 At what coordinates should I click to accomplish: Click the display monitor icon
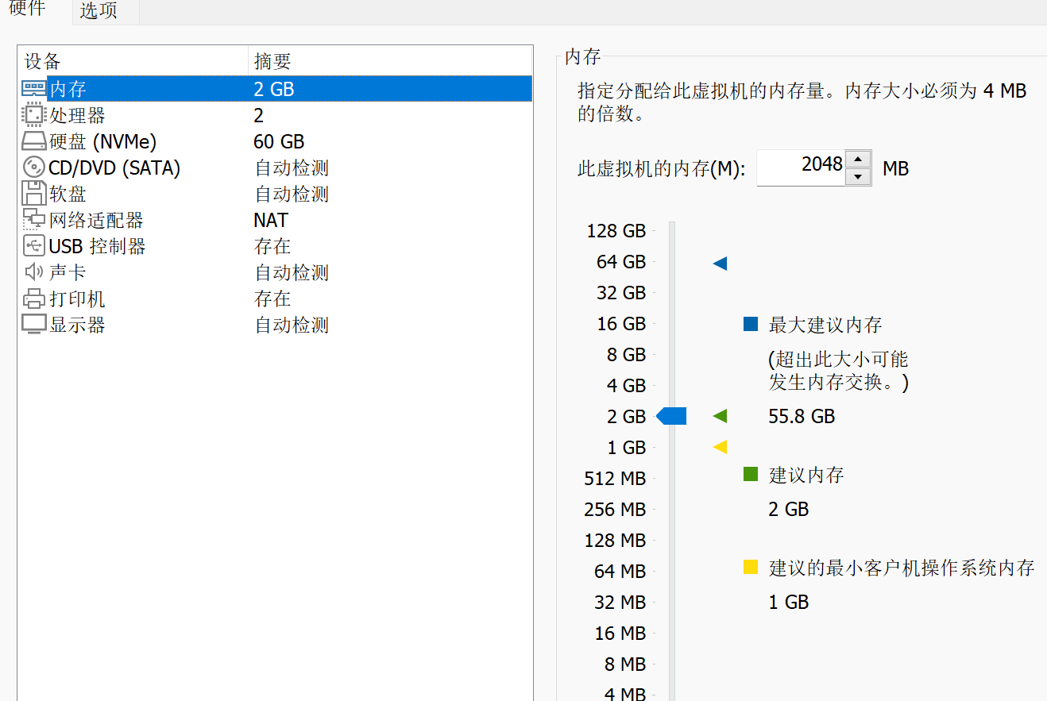tap(33, 325)
